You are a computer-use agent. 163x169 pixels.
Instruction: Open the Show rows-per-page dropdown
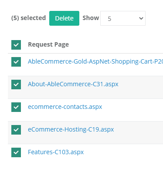pyautogui.click(x=123, y=18)
